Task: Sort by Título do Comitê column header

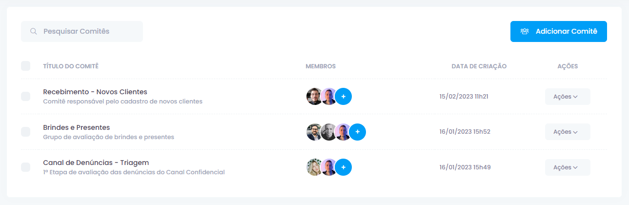Action: coord(71,66)
